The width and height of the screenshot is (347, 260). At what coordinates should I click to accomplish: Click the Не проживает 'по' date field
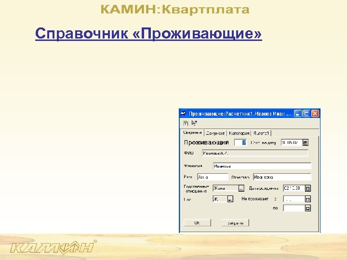(294, 208)
